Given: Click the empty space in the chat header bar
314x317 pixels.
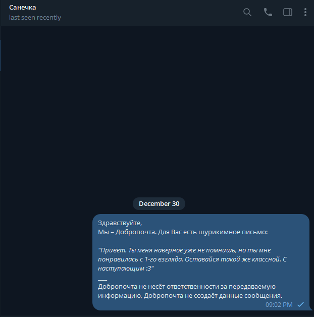Looking at the screenshot, I should point(151,13).
